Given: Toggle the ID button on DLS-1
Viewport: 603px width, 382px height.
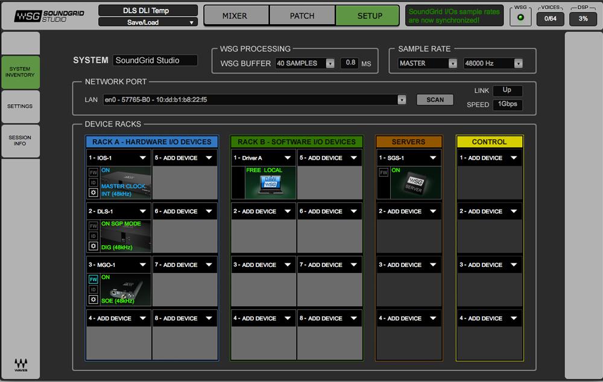Looking at the screenshot, I should click(x=93, y=236).
